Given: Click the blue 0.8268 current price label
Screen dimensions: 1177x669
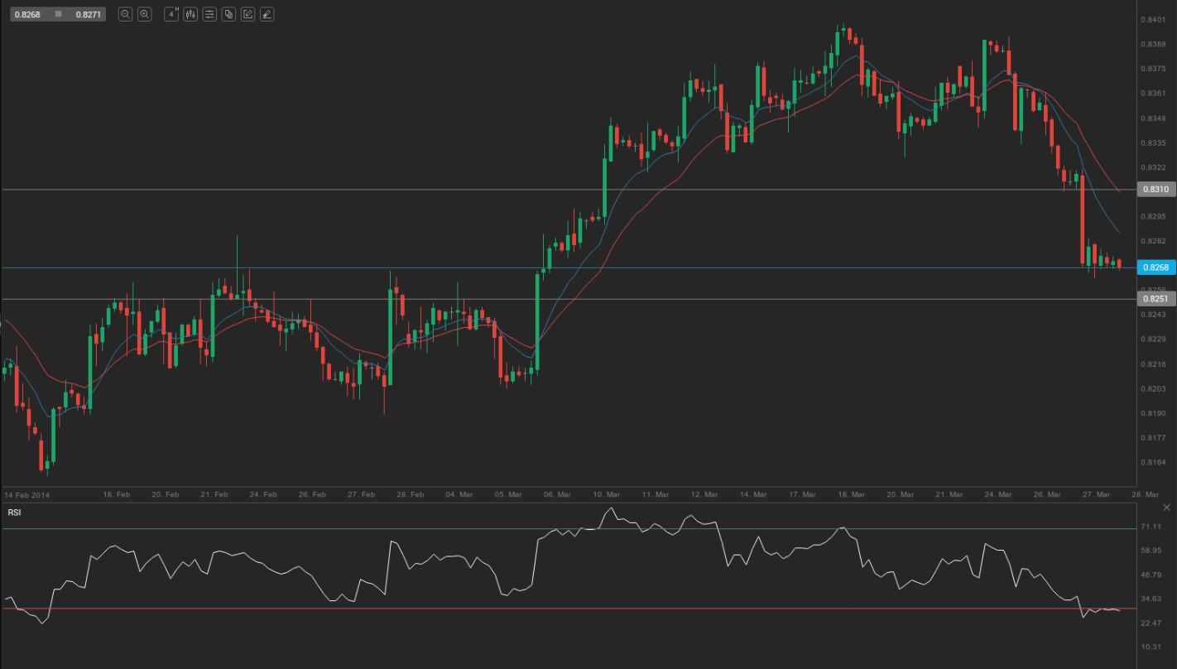Looking at the screenshot, I should tap(1155, 267).
